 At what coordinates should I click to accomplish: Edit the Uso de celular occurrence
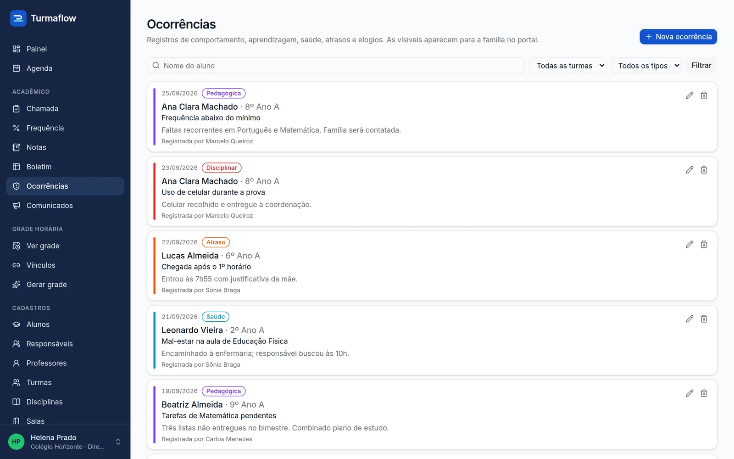click(x=690, y=170)
